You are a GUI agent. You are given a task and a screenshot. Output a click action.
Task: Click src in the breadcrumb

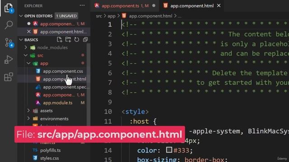point(99,16)
